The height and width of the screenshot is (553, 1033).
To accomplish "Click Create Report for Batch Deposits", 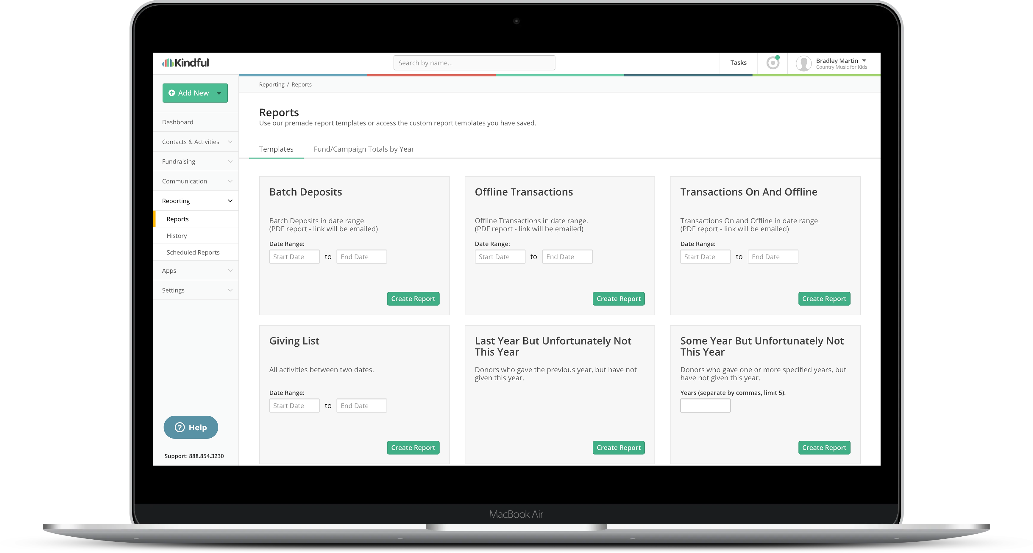I will (x=412, y=298).
